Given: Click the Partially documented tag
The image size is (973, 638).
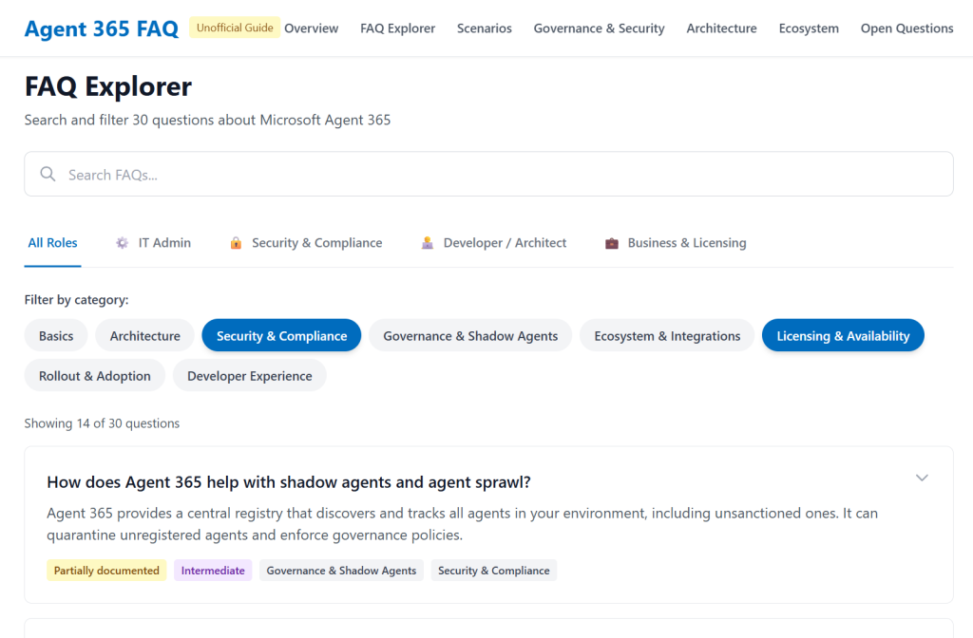Looking at the screenshot, I should click(106, 571).
